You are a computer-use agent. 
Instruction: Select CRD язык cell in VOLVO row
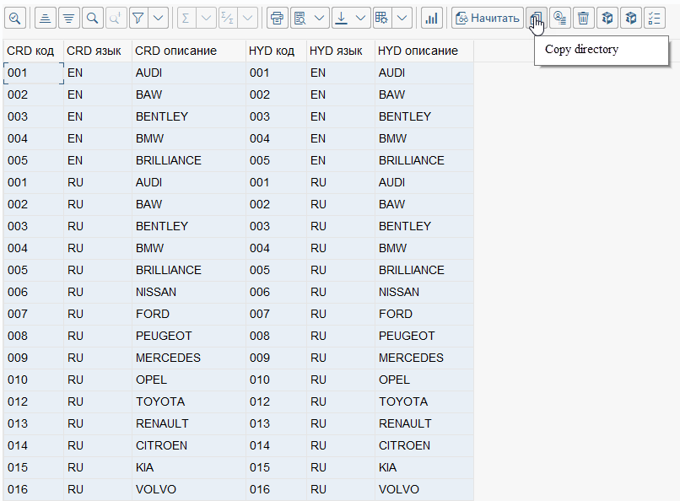tap(98, 489)
